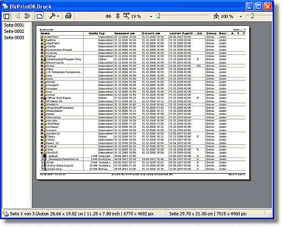Go to next page with right chevrons
Image resolution: width=282 pixels, height=227 pixels.
[x=27, y=16]
